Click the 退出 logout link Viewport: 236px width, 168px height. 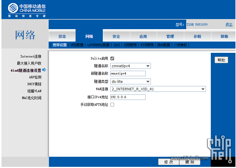(x=229, y=25)
